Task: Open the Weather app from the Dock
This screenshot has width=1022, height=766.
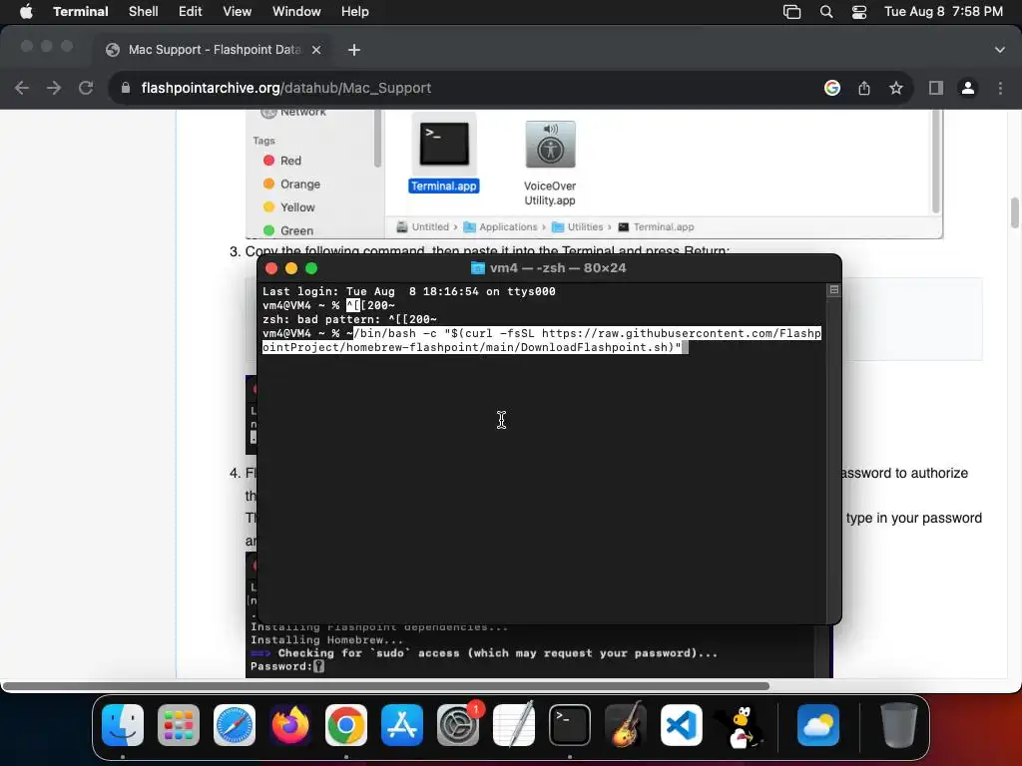Action: tap(818, 725)
